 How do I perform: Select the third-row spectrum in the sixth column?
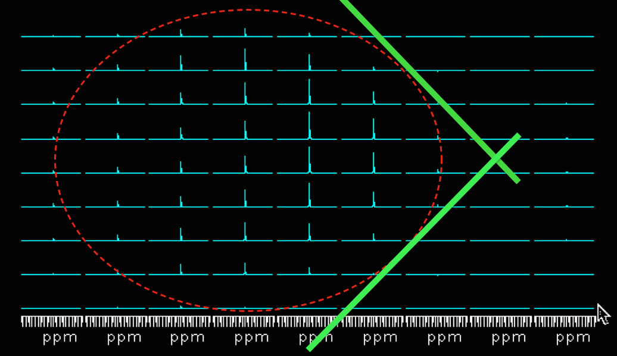pos(372,100)
